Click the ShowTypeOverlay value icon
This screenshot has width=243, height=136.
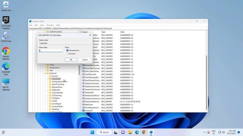pyautogui.click(x=84, y=68)
